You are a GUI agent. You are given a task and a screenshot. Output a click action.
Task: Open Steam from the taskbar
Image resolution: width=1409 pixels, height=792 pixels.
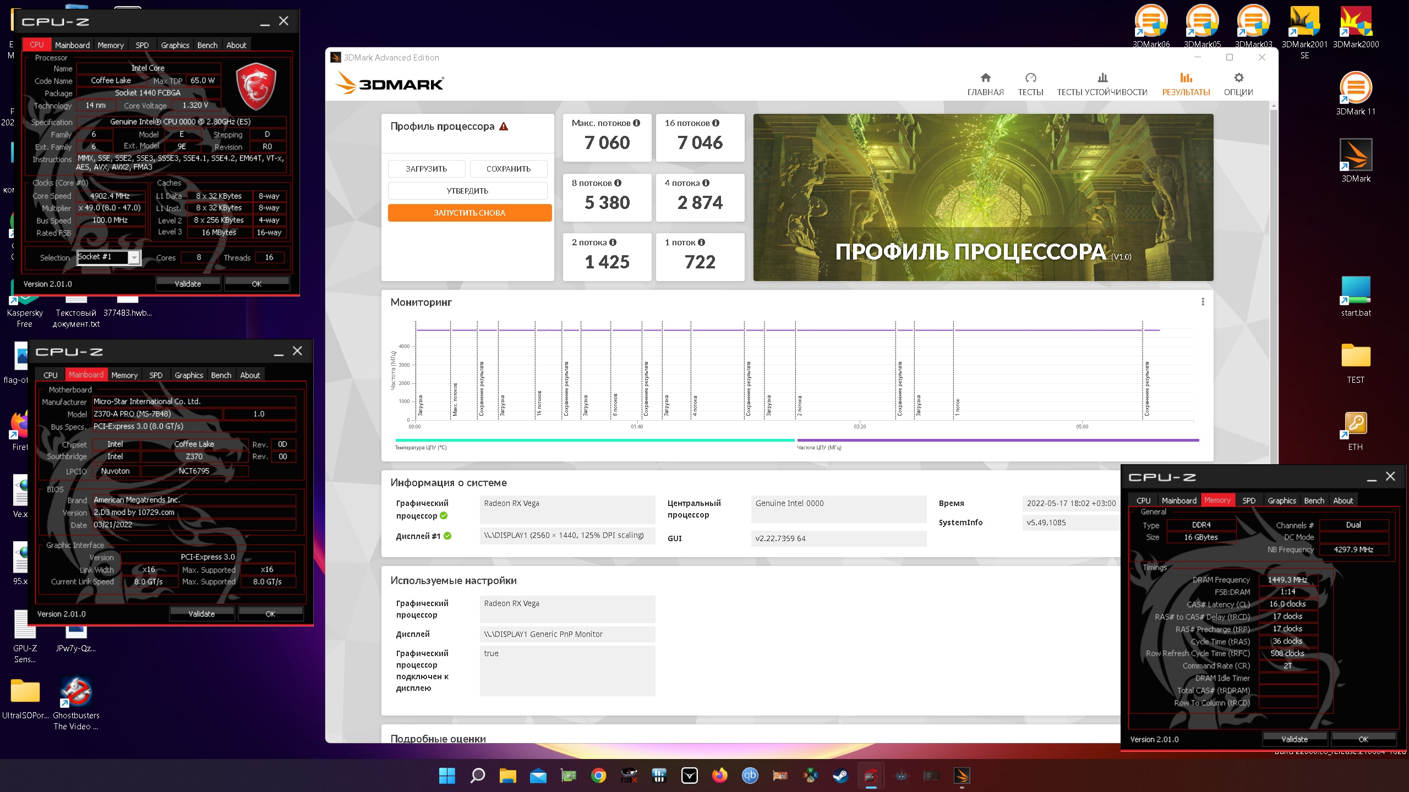tap(840, 776)
